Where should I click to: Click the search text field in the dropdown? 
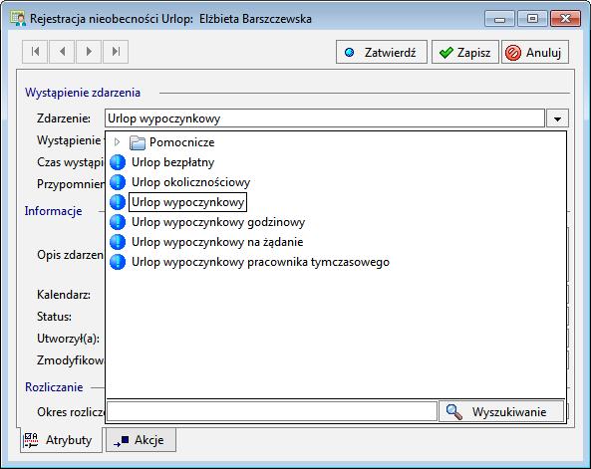click(x=272, y=411)
